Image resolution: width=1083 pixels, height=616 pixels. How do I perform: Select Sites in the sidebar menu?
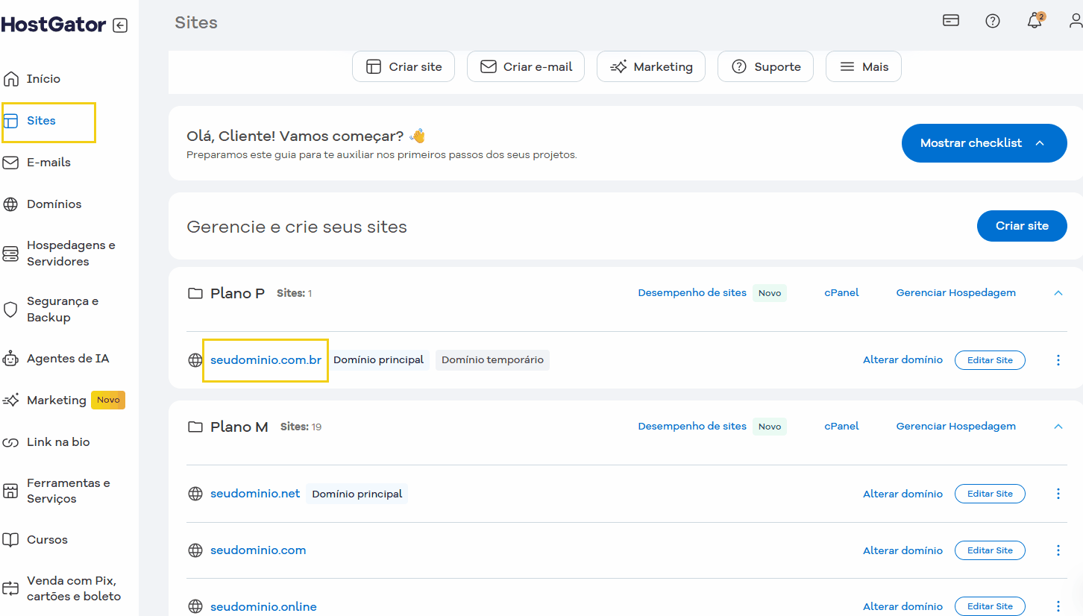pos(41,120)
